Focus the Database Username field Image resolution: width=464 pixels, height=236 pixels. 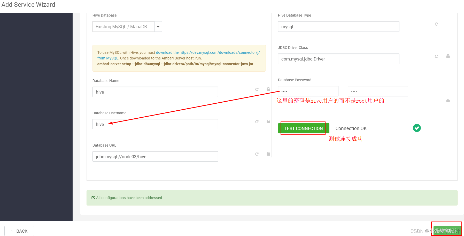[155, 124]
